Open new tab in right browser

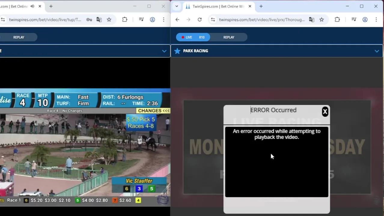[261, 6]
